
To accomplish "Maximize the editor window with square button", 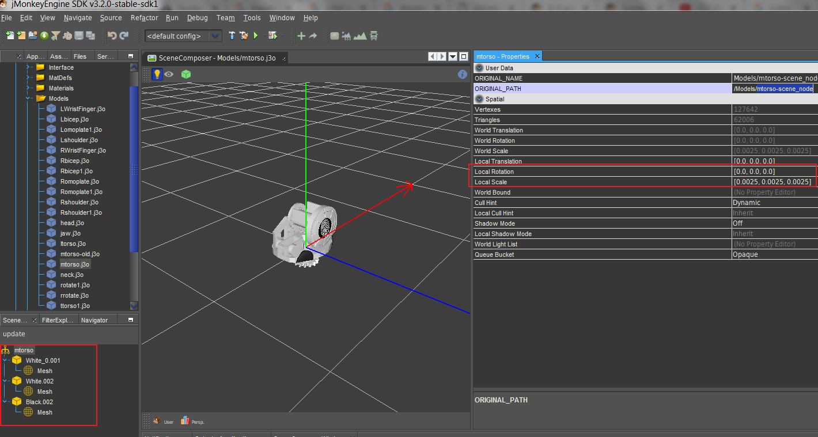I will (x=464, y=56).
